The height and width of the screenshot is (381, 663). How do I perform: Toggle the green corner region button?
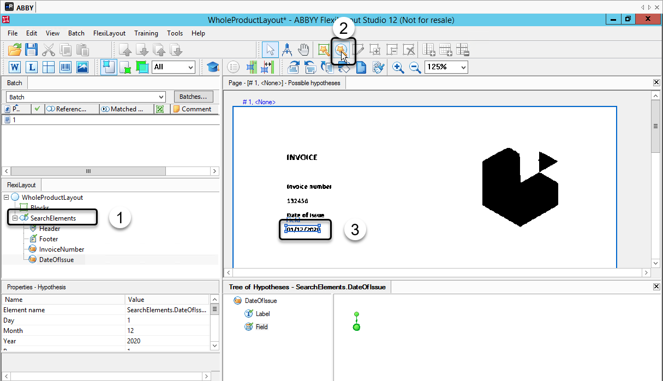pos(125,67)
